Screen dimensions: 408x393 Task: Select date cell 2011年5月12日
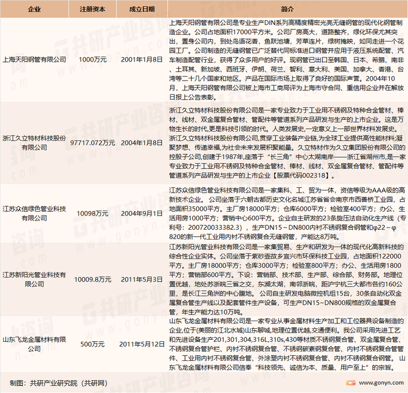pos(142,344)
